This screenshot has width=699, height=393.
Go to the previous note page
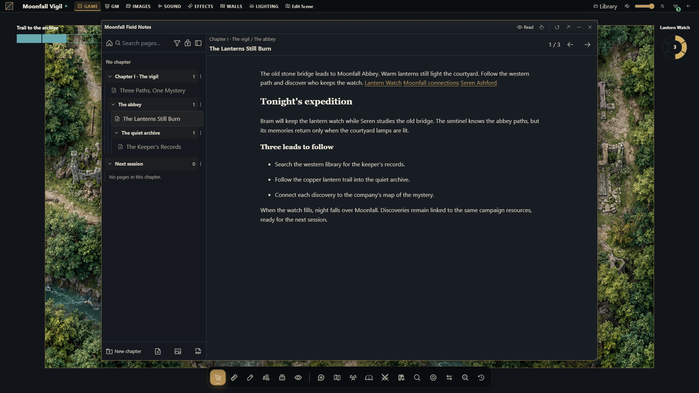pos(570,44)
